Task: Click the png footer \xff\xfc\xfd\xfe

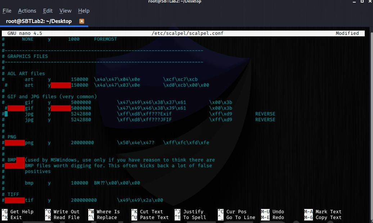Action: click(186, 143)
